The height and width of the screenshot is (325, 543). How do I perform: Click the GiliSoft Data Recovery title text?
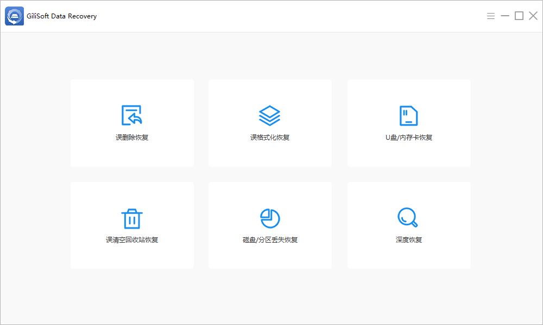(62, 16)
